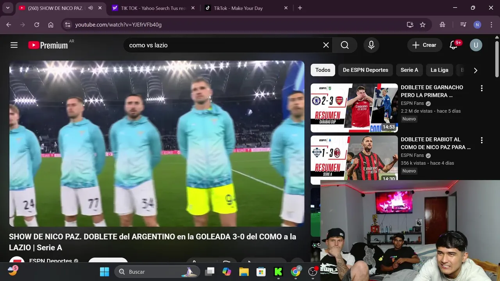The width and height of the screenshot is (500, 281).
Task: Submit search with the magnifier button
Action: tap(345, 45)
